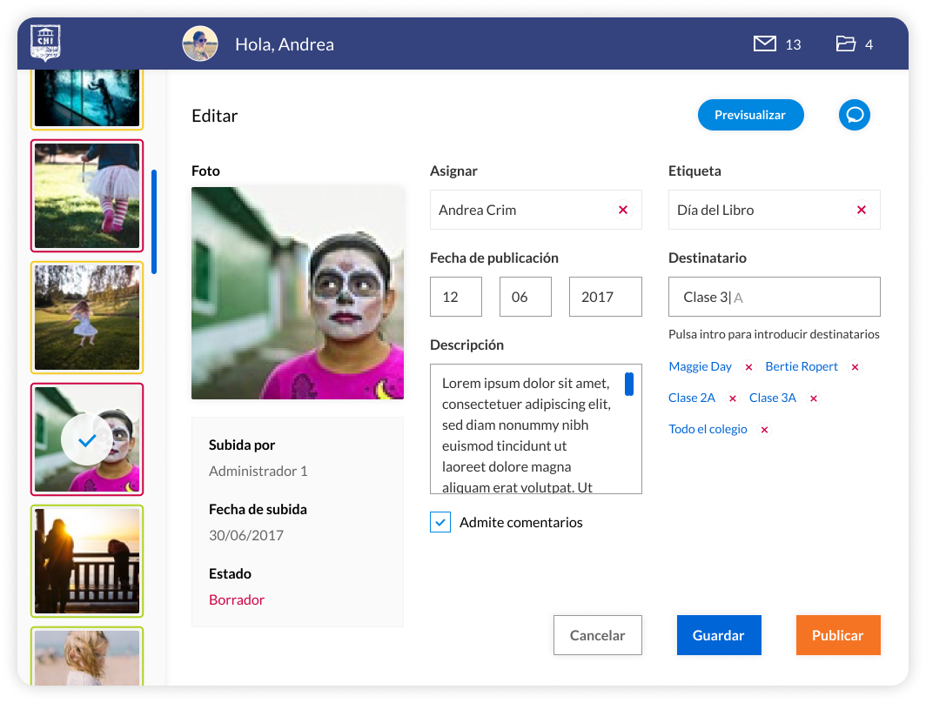
Task: Open the folder icon in header
Action: [x=846, y=44]
